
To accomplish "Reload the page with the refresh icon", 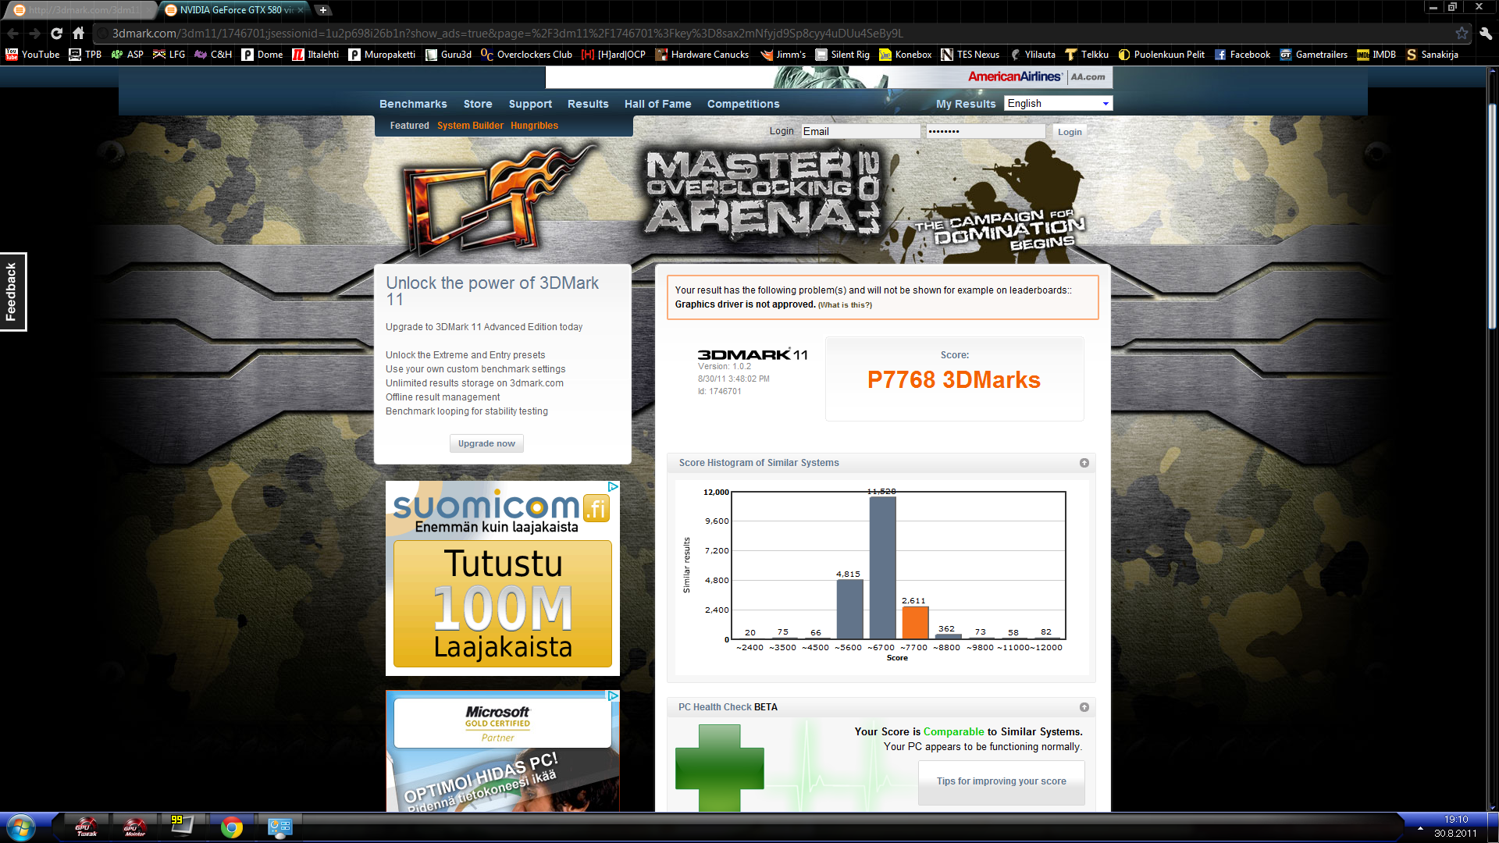I will point(56,34).
